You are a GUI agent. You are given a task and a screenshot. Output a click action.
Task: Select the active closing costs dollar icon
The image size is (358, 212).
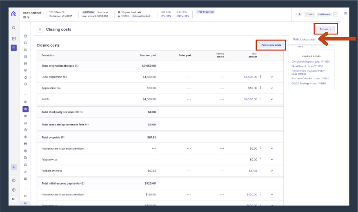26,109
